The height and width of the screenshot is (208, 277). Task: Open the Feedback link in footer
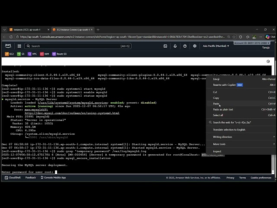point(31,178)
